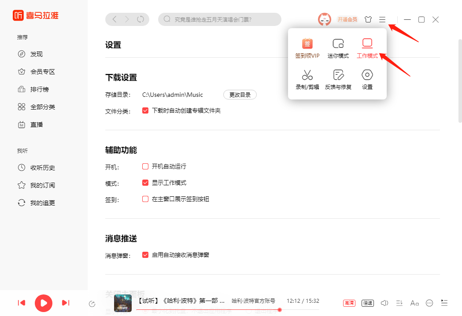Select 工作模式 in the popup menu

point(367,44)
